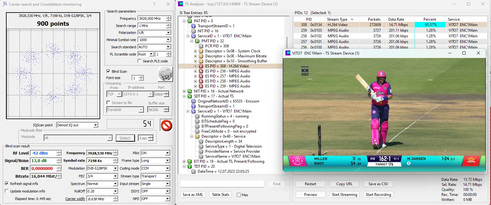This screenshot has height=205, width=491.
Task: Toggle the Hex checkbox
Action: point(239,195)
